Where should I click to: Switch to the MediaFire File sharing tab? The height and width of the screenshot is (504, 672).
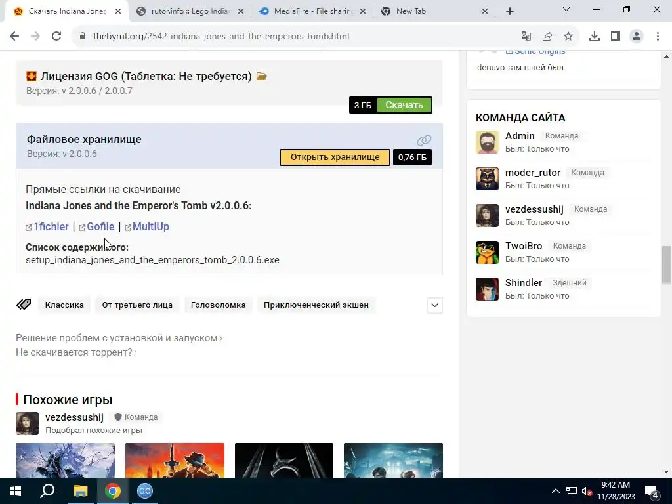[x=313, y=11]
